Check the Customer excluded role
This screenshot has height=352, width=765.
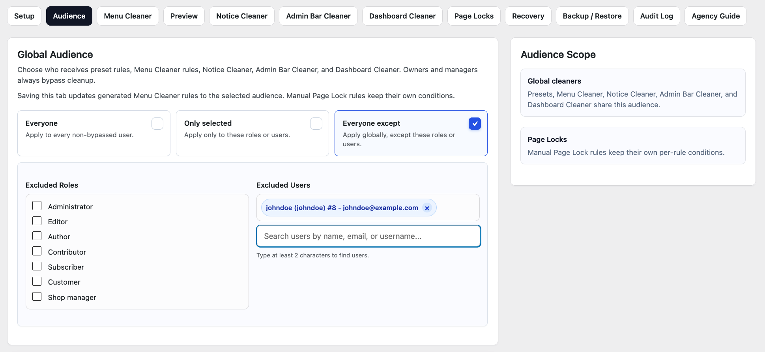[37, 281]
